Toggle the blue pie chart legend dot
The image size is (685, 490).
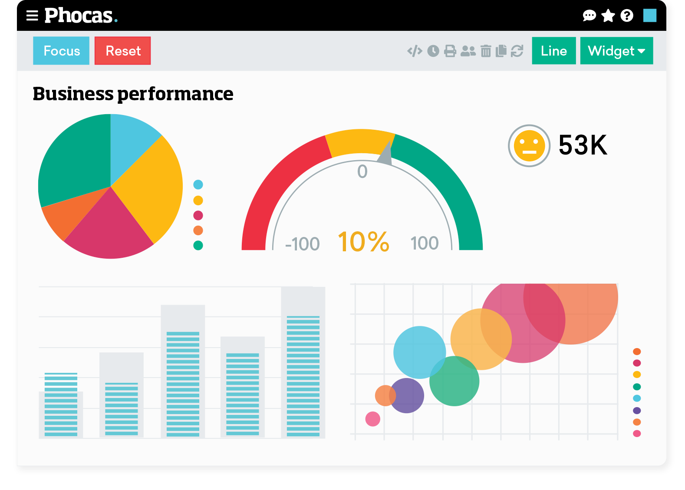[198, 185]
